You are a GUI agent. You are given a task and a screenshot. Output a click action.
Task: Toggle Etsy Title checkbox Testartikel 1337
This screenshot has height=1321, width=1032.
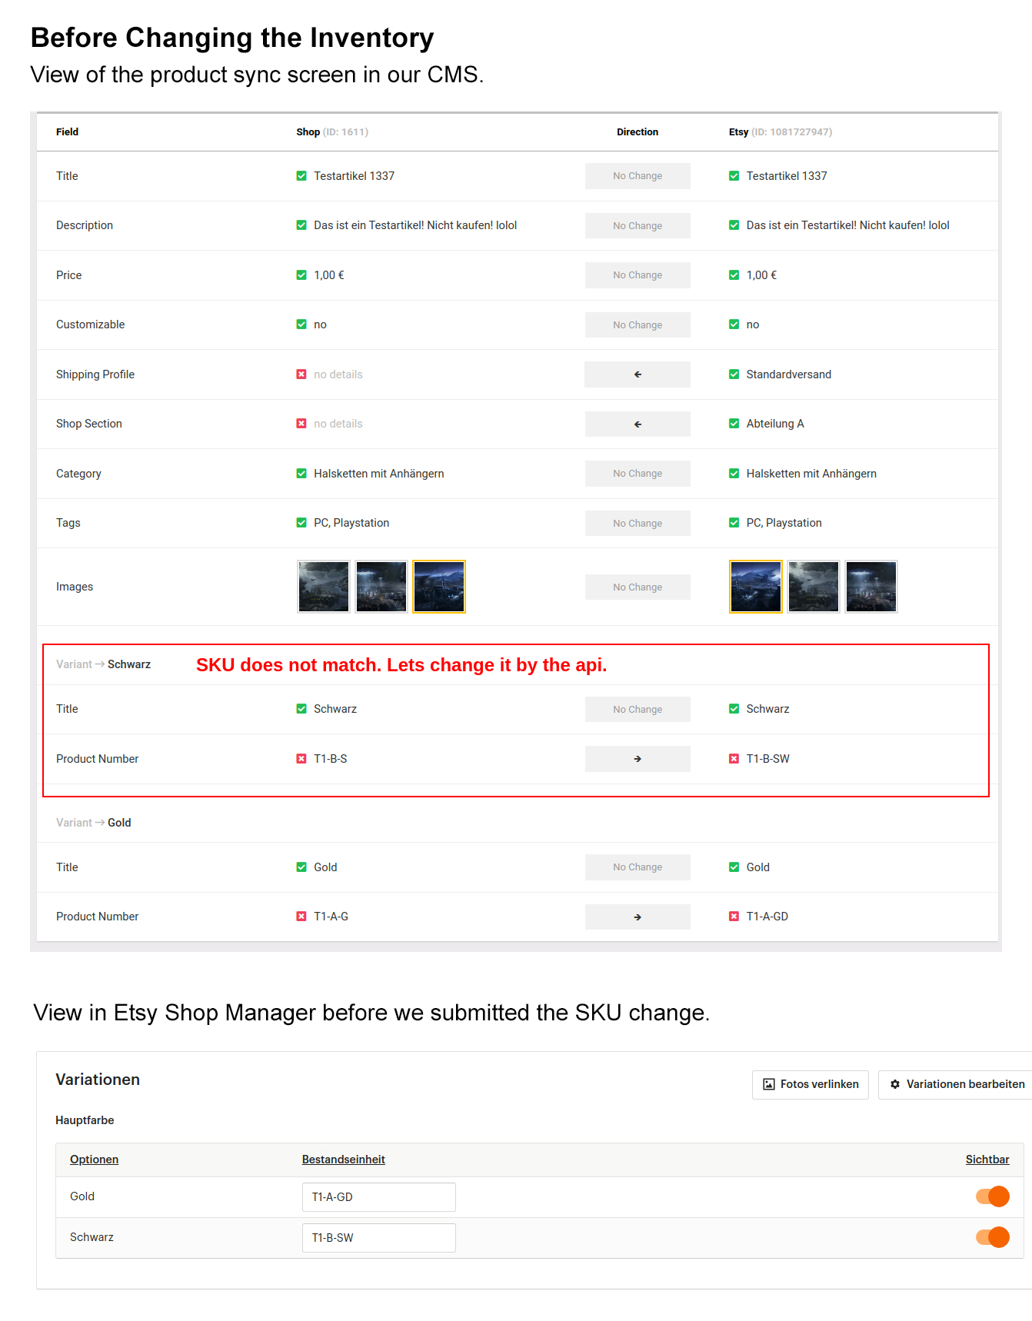coord(734,176)
